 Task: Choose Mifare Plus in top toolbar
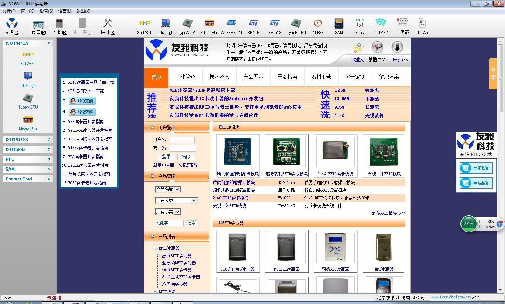(x=209, y=27)
